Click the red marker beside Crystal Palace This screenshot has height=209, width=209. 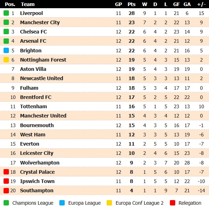[x=6, y=172]
